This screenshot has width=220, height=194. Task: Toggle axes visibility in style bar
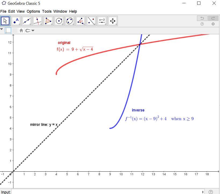8,30
